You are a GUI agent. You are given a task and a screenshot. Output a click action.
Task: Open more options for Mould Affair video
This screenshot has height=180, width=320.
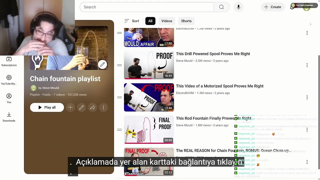click(307, 33)
